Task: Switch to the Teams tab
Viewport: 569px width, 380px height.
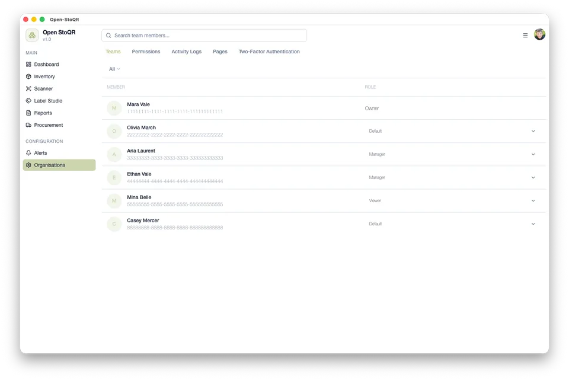Action: (113, 52)
